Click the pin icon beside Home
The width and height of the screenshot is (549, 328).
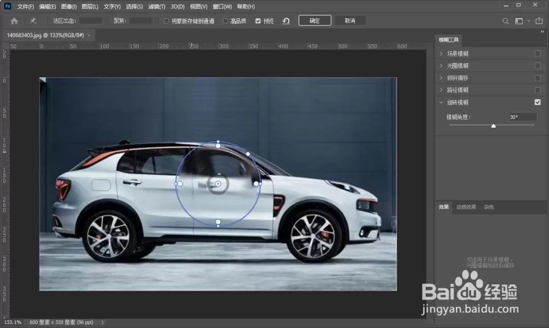[x=33, y=21]
